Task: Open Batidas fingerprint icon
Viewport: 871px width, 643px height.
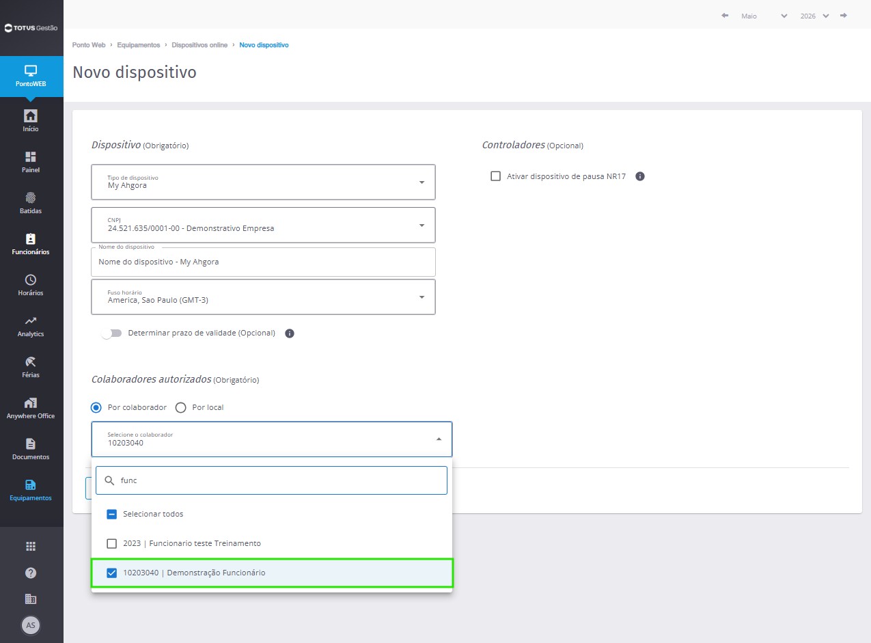Action: pos(31,197)
